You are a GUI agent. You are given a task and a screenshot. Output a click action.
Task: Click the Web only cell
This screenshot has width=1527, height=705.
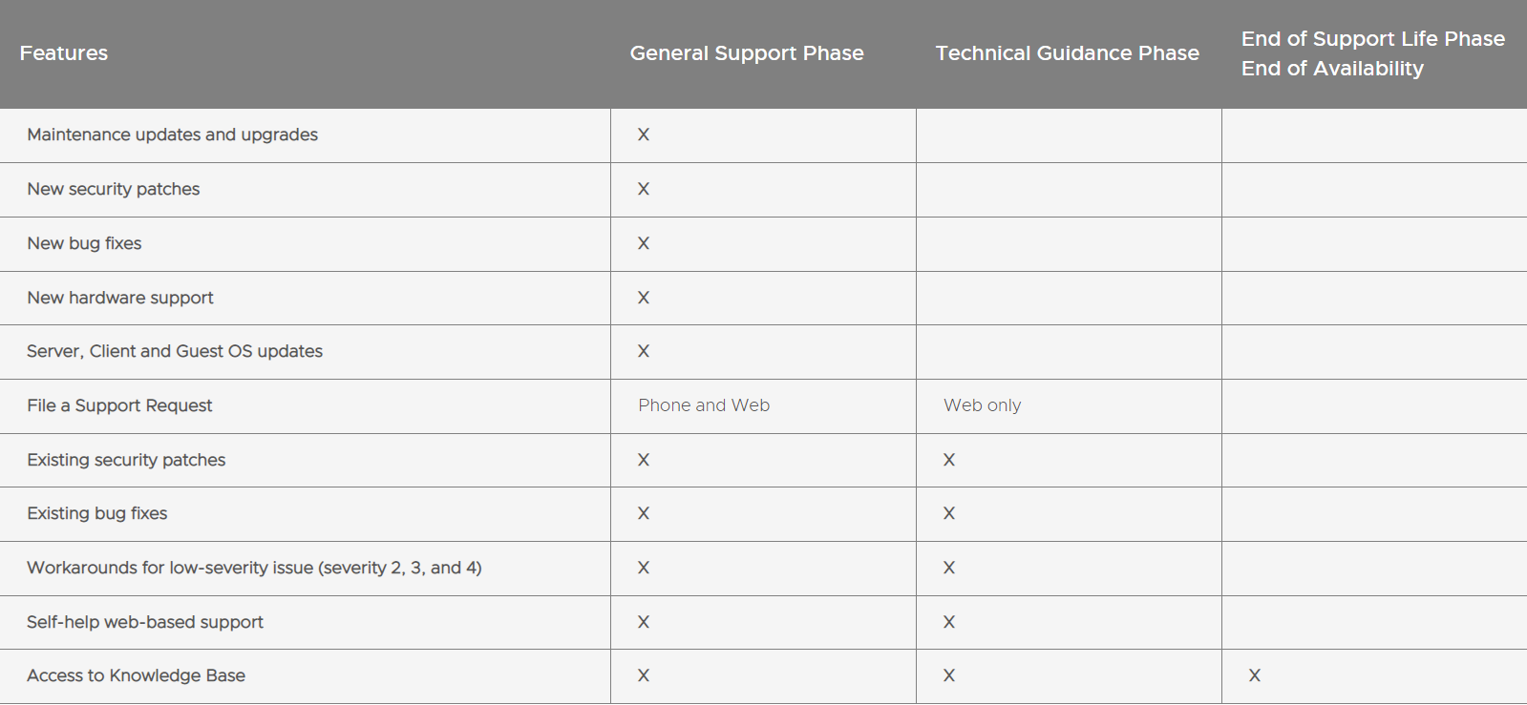click(982, 405)
